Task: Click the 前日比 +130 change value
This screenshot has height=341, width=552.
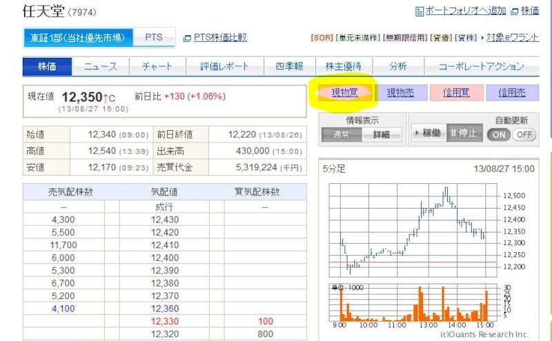Action: 175,96
